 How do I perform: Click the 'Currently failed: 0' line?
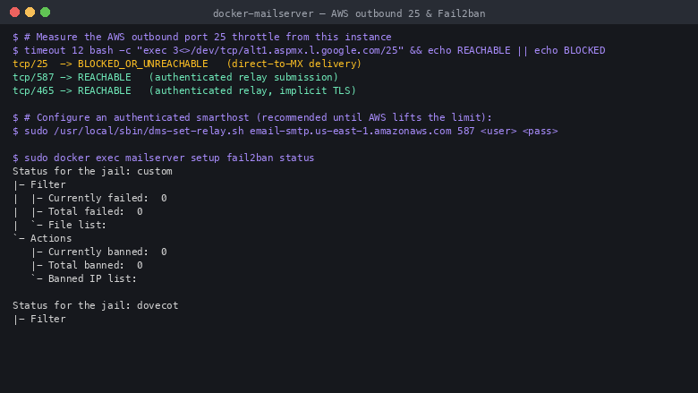89,198
